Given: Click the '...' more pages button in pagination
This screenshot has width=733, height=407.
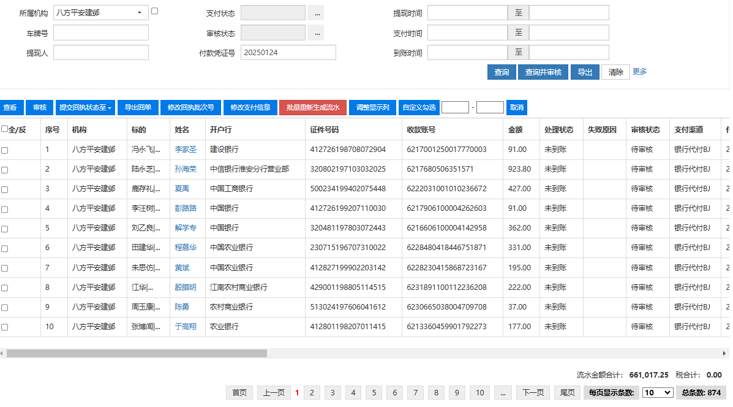Looking at the screenshot, I should [502, 393].
